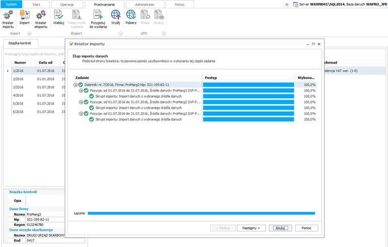The image size is (388, 247).
Task: Click the Opis description field
Action: [x=45, y=201]
